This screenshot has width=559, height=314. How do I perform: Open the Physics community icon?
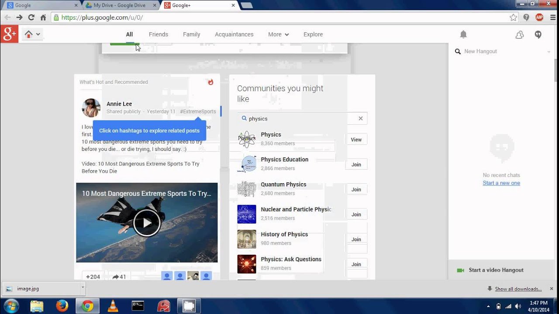(247, 139)
